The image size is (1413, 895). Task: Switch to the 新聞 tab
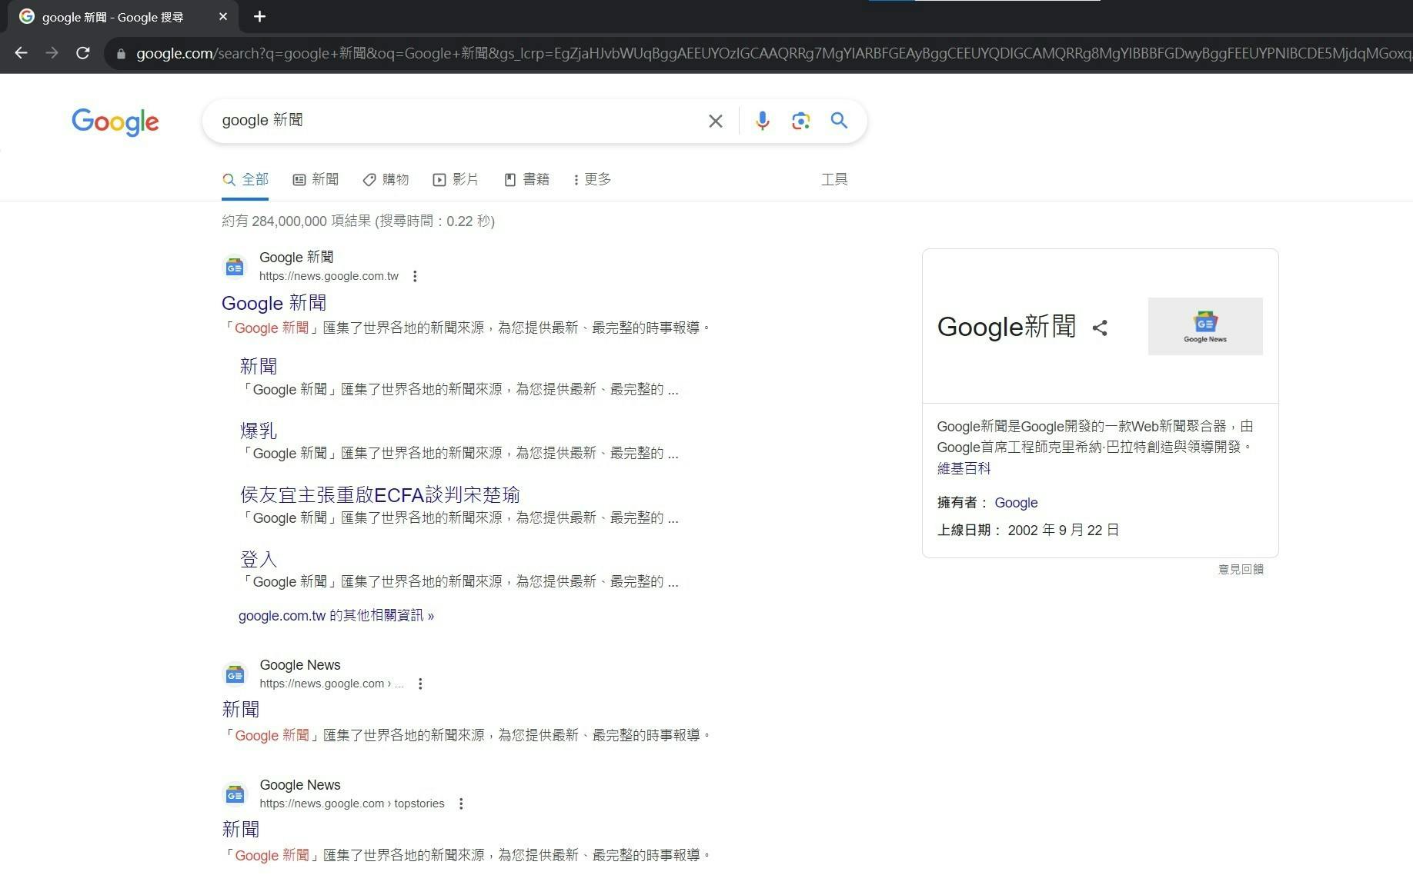(x=316, y=179)
